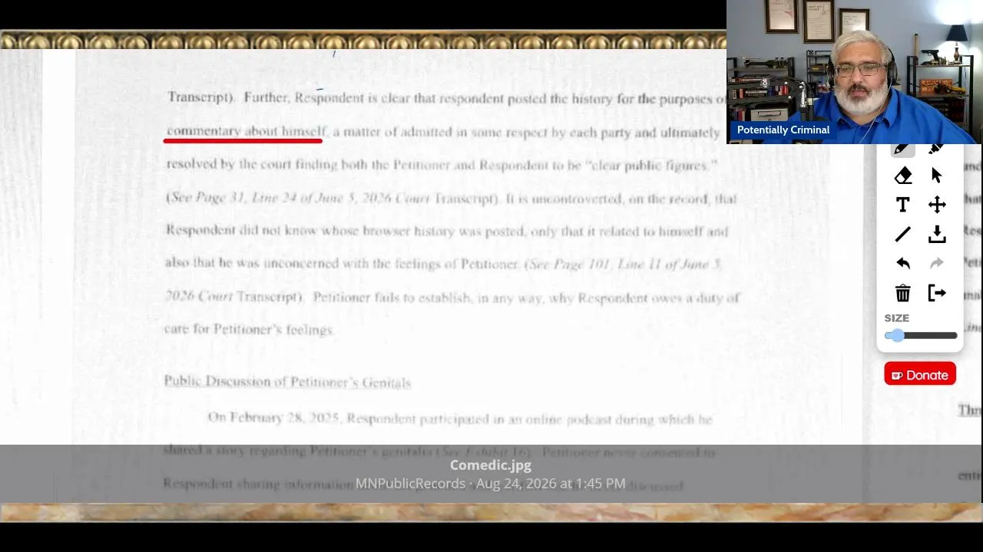Pick the text T tool

(x=903, y=205)
